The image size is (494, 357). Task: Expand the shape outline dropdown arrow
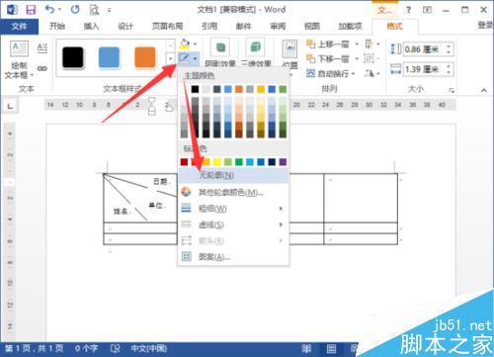[195, 58]
